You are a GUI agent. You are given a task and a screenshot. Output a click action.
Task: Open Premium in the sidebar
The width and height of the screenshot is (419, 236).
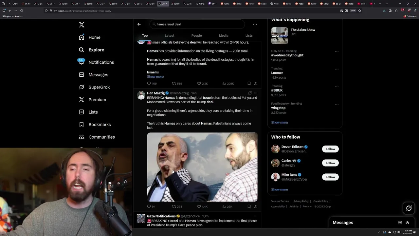(x=92, y=100)
